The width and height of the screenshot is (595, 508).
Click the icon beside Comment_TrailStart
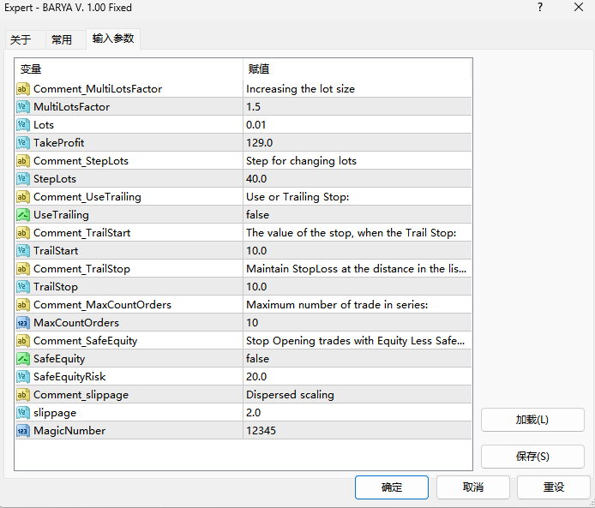pos(23,233)
